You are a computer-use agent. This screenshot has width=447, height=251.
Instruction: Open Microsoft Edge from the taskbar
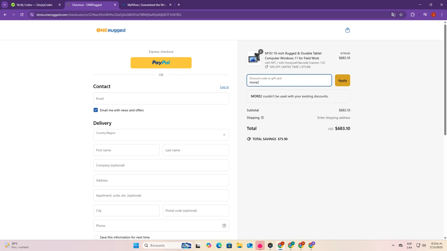coord(219,245)
